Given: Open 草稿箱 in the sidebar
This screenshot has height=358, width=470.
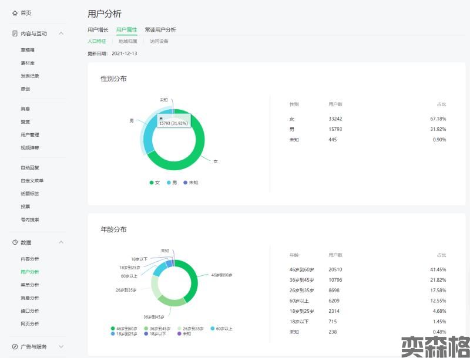Looking at the screenshot, I should (x=28, y=50).
